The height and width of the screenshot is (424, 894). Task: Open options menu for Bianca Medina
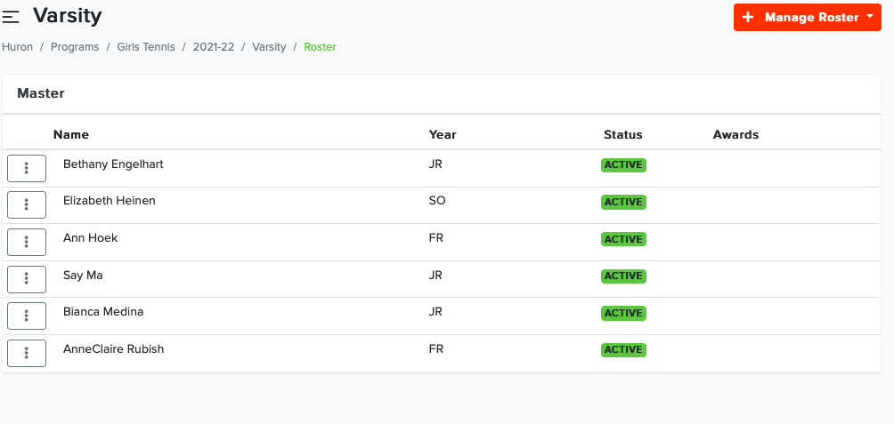[x=27, y=316]
